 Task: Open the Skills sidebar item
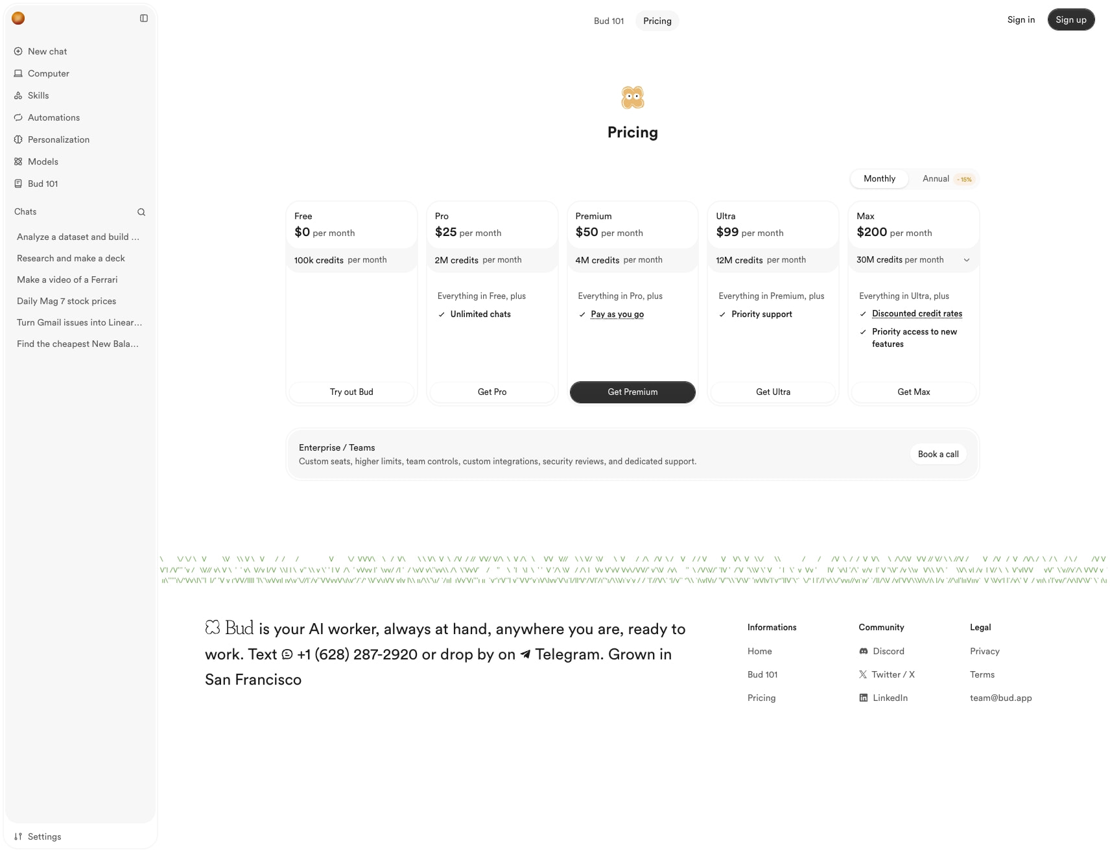80,95
